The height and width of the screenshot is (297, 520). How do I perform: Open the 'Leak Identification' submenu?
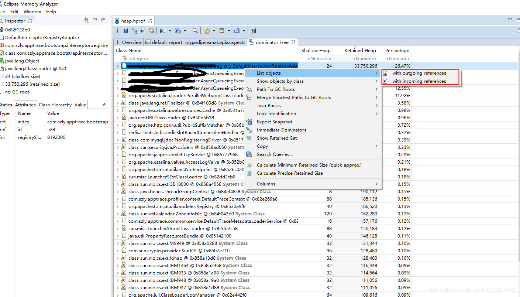pos(313,114)
